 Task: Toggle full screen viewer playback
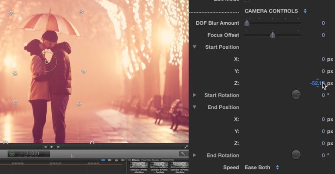186,147
